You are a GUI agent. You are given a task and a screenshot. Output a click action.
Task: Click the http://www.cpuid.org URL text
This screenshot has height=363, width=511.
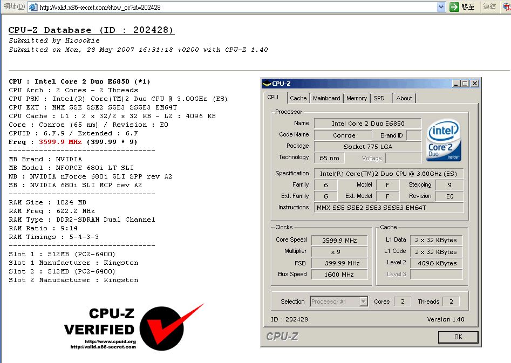tap(110, 341)
